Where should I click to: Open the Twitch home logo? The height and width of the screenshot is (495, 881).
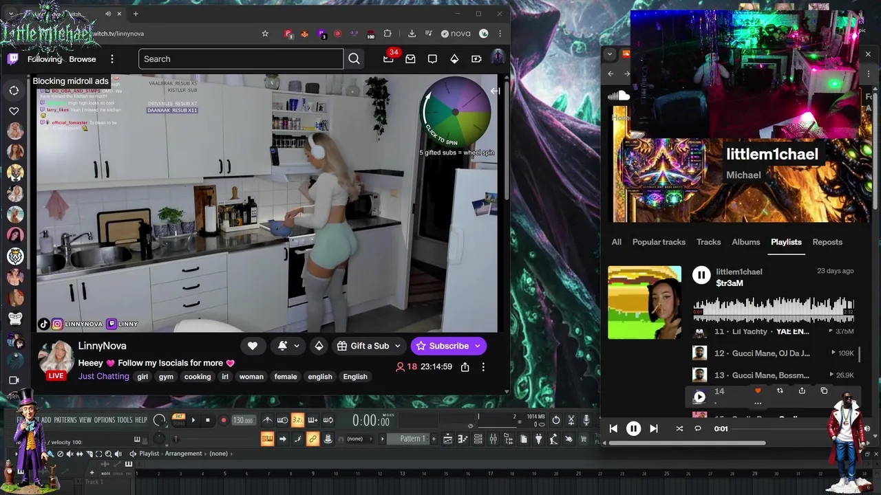tap(12, 59)
